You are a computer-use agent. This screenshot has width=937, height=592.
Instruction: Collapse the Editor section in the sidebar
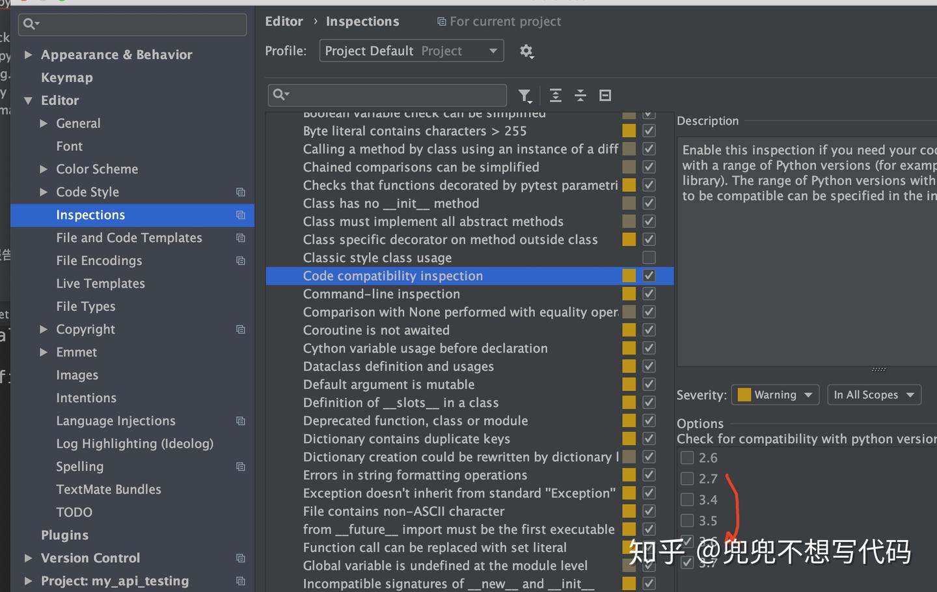(29, 100)
